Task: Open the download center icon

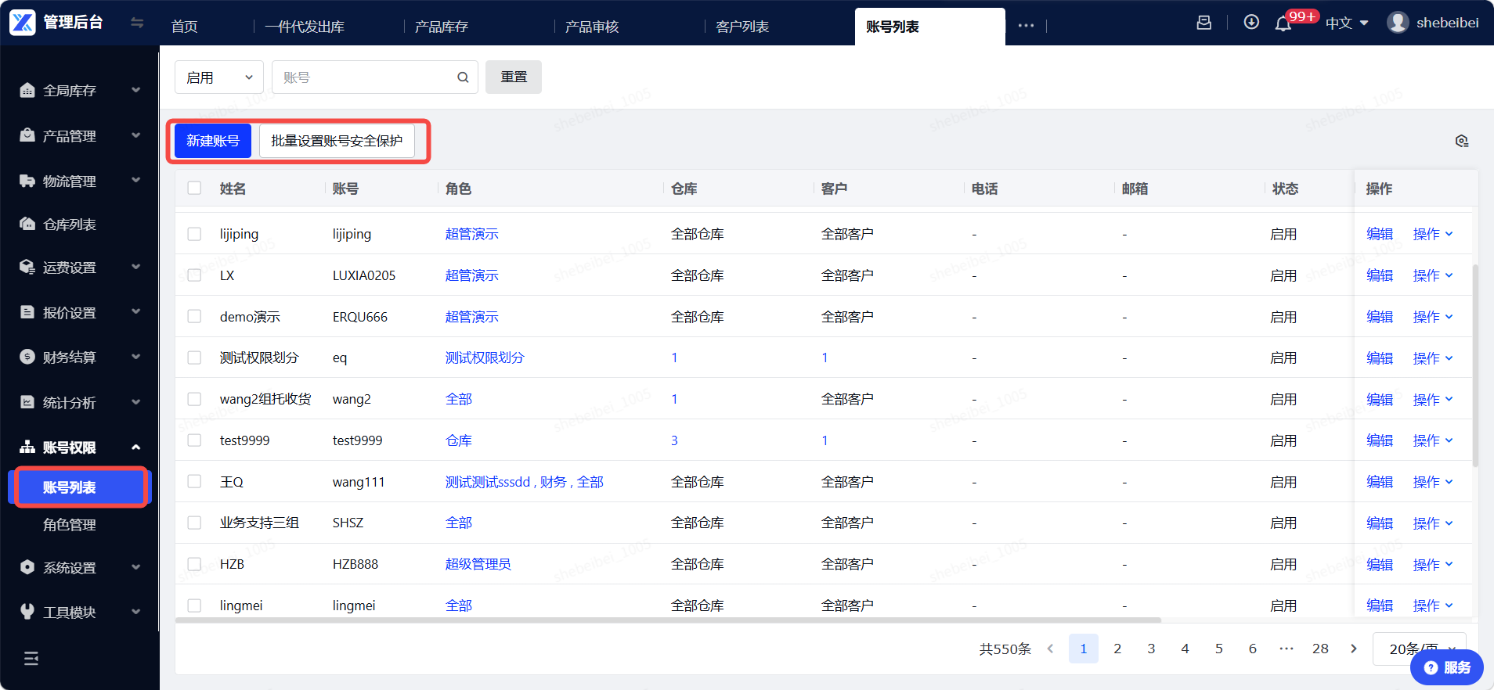Action: point(1251,22)
